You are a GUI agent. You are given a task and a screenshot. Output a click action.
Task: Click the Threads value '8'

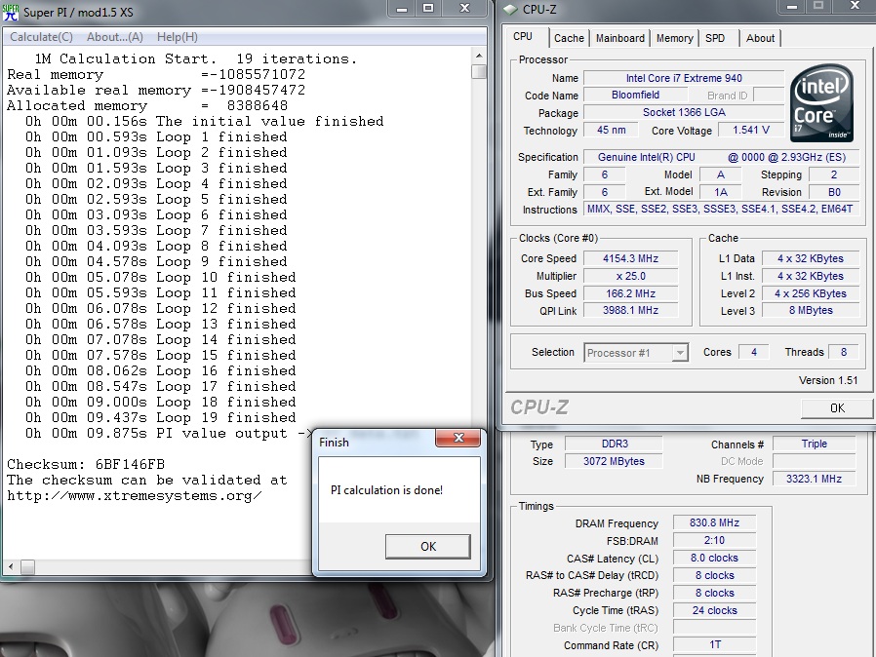point(844,352)
